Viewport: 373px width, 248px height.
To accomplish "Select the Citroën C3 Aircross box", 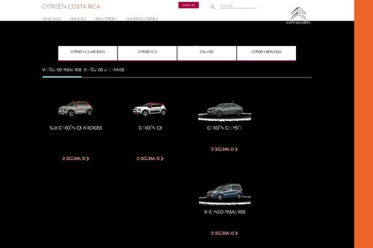I will click(88, 53).
